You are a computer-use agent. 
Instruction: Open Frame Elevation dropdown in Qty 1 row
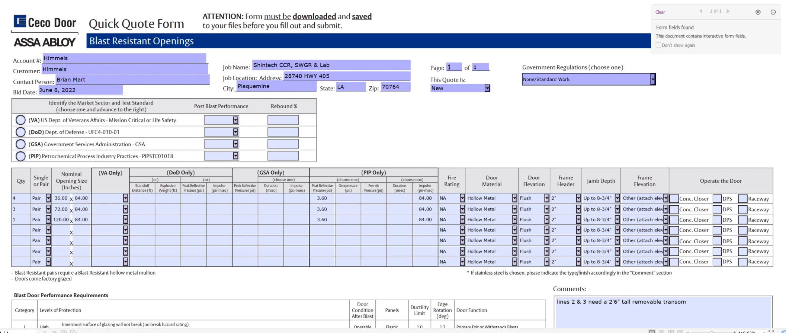(x=666, y=220)
